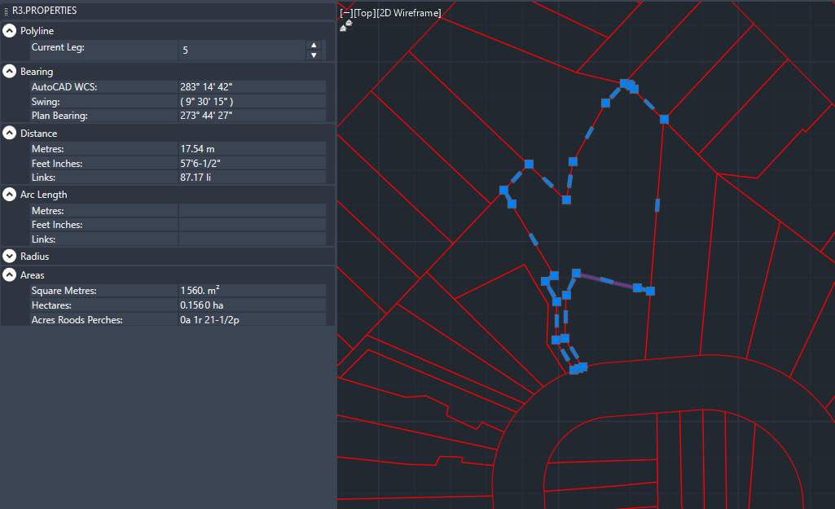Click the Arc Length Metres empty field
Image resolution: width=835 pixels, height=509 pixels.
tap(253, 210)
